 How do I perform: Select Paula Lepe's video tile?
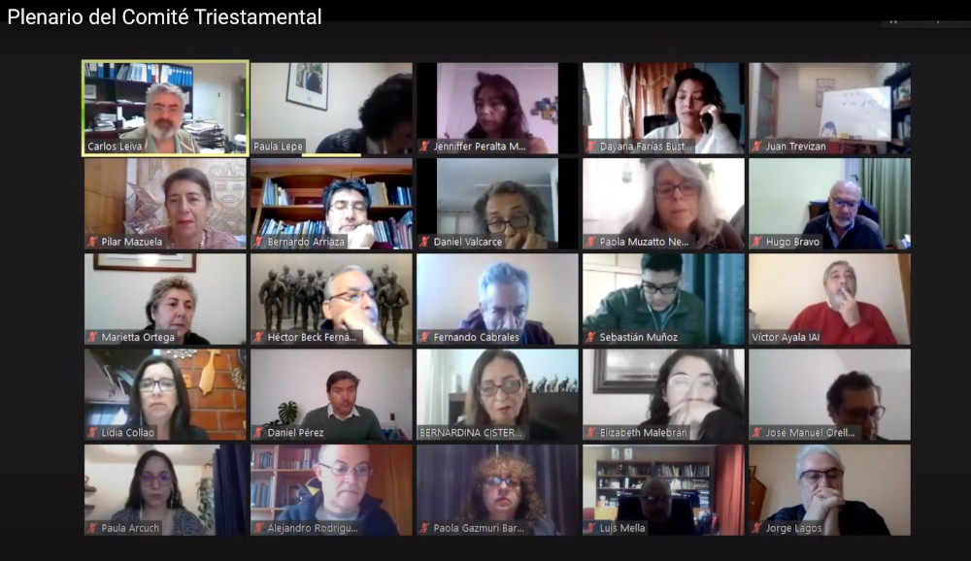(331, 108)
